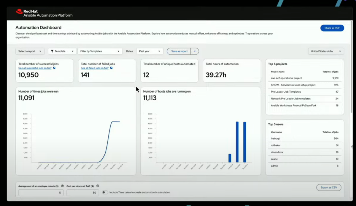Click the Share as PDF button

[332, 28]
